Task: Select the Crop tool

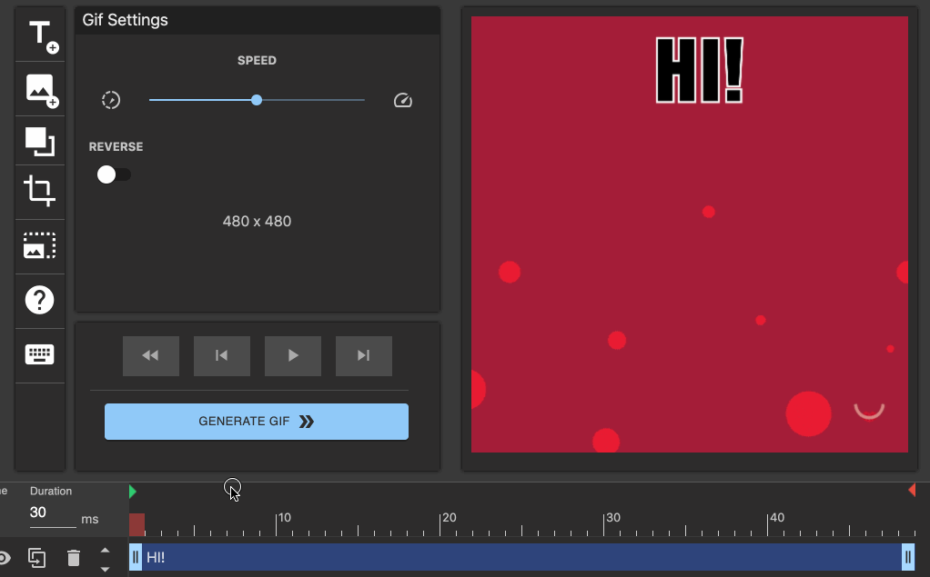Action: pyautogui.click(x=39, y=192)
